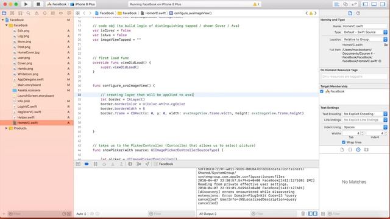Click Step over in debug bar
The height and width of the screenshot is (219, 390).
104,164
